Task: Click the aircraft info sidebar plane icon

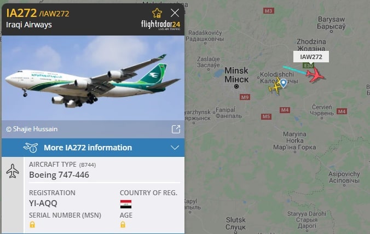Action: click(13, 171)
